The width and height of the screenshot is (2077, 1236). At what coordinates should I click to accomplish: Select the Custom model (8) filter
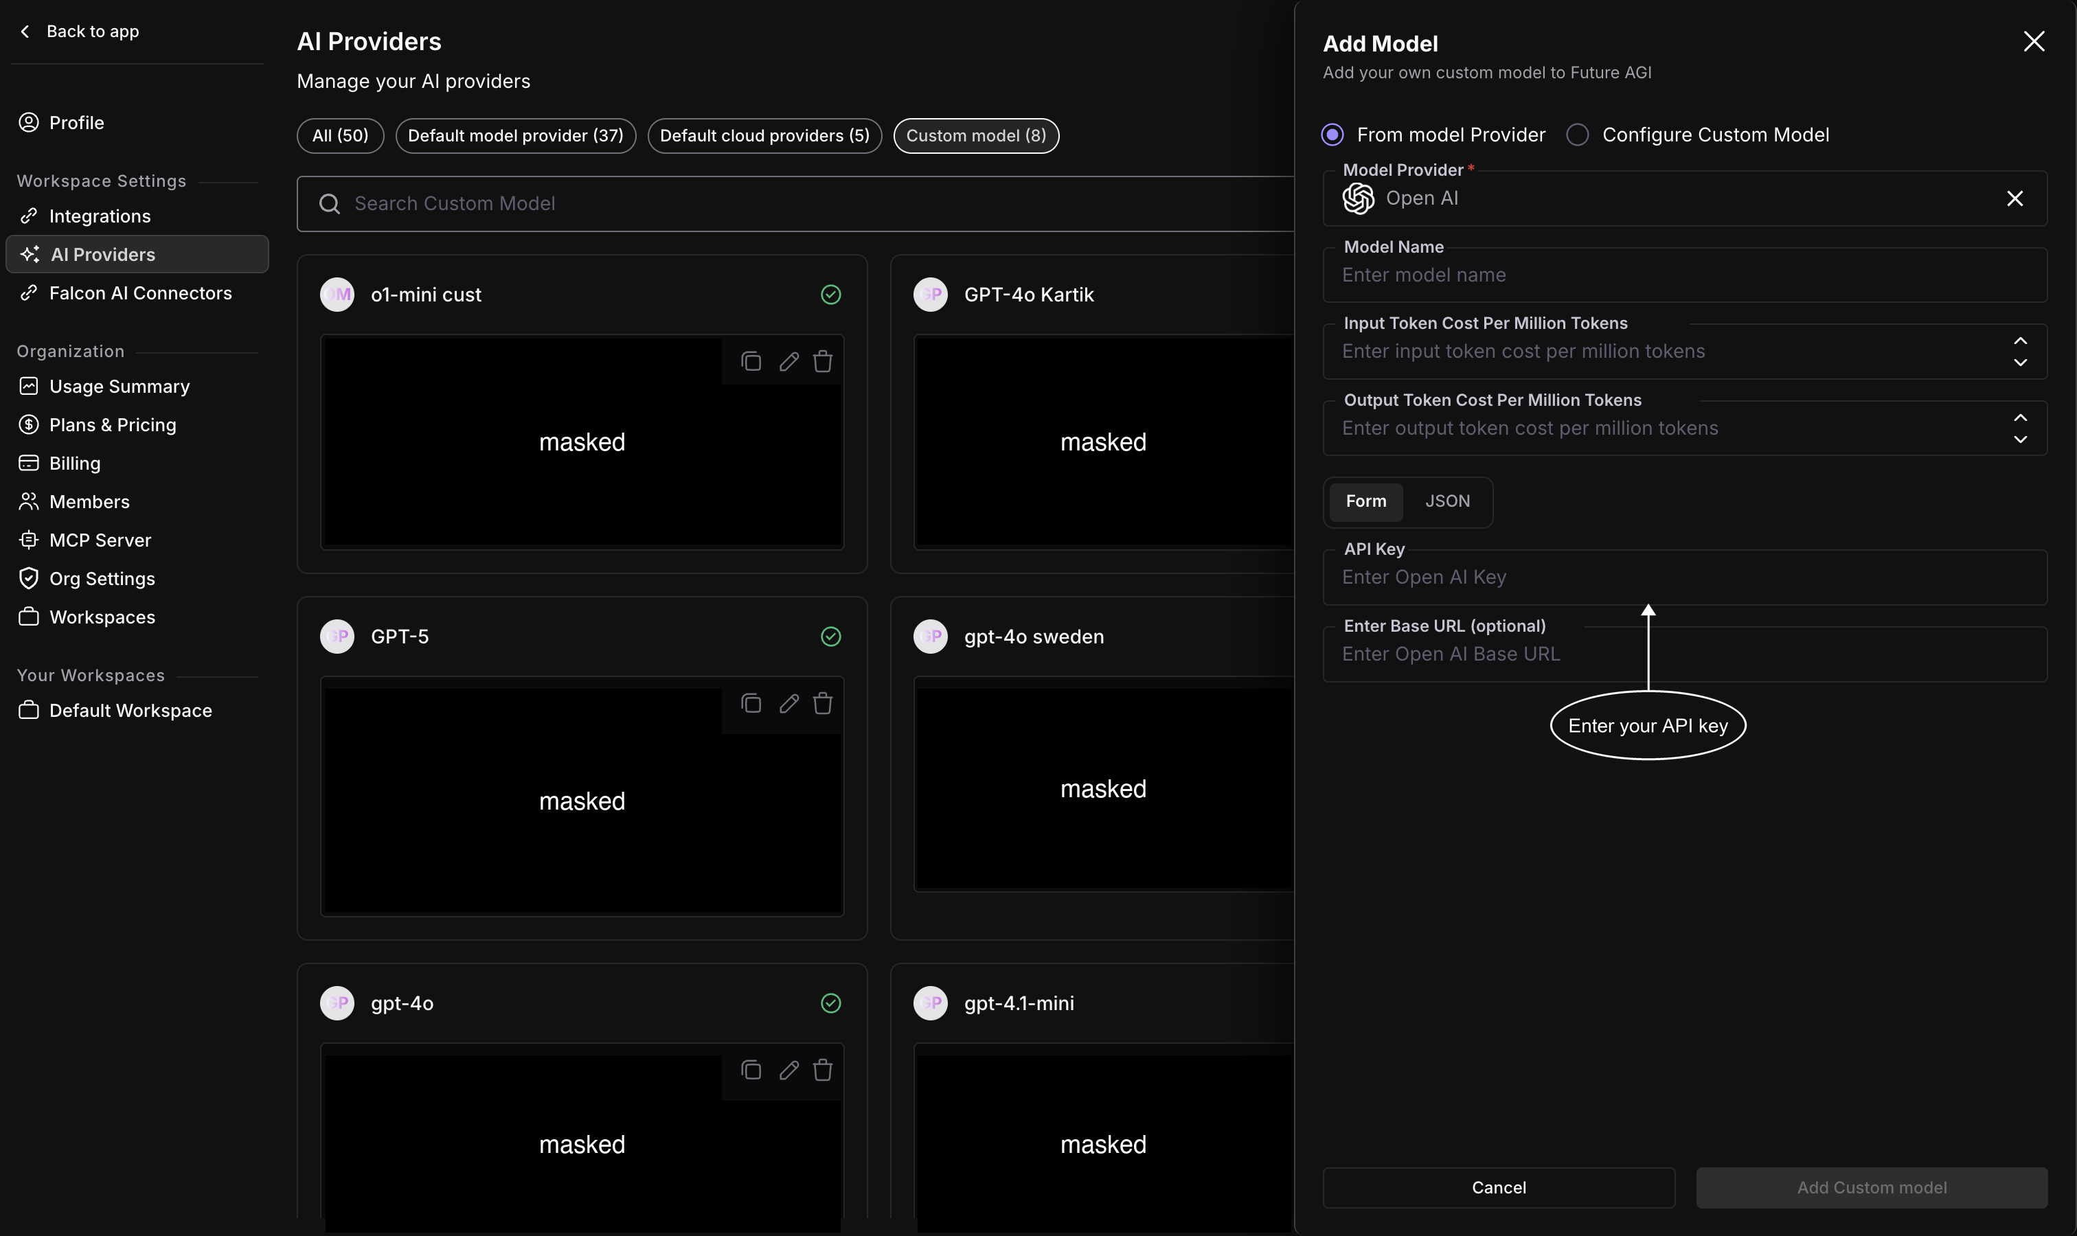point(975,136)
